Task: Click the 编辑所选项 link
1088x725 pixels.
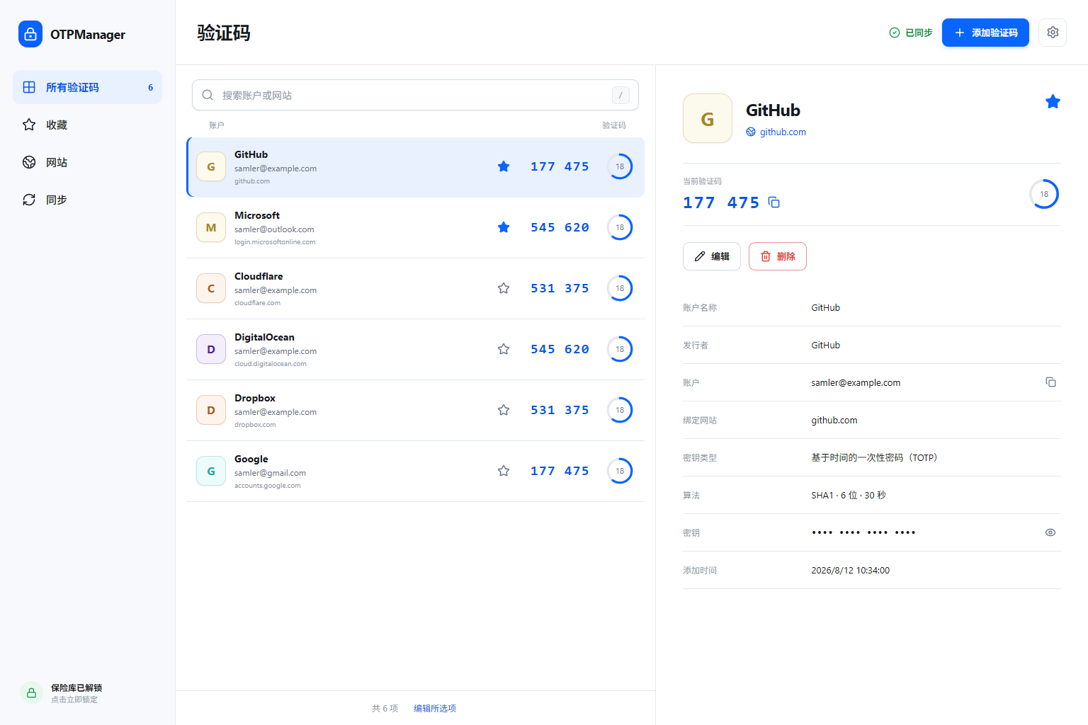Action: (x=435, y=708)
